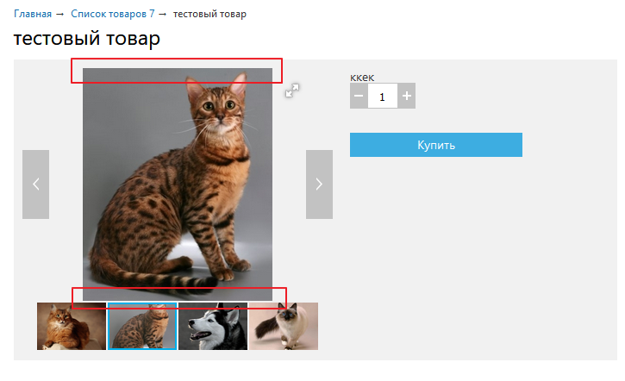The width and height of the screenshot is (625, 381).
Task: Open fullscreen view with the expand icon
Action: point(292,91)
